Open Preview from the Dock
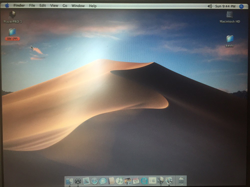 (169, 181)
